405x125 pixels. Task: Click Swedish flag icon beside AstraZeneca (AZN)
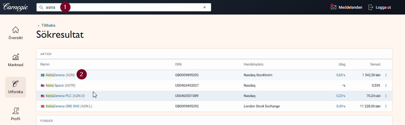click(43, 75)
